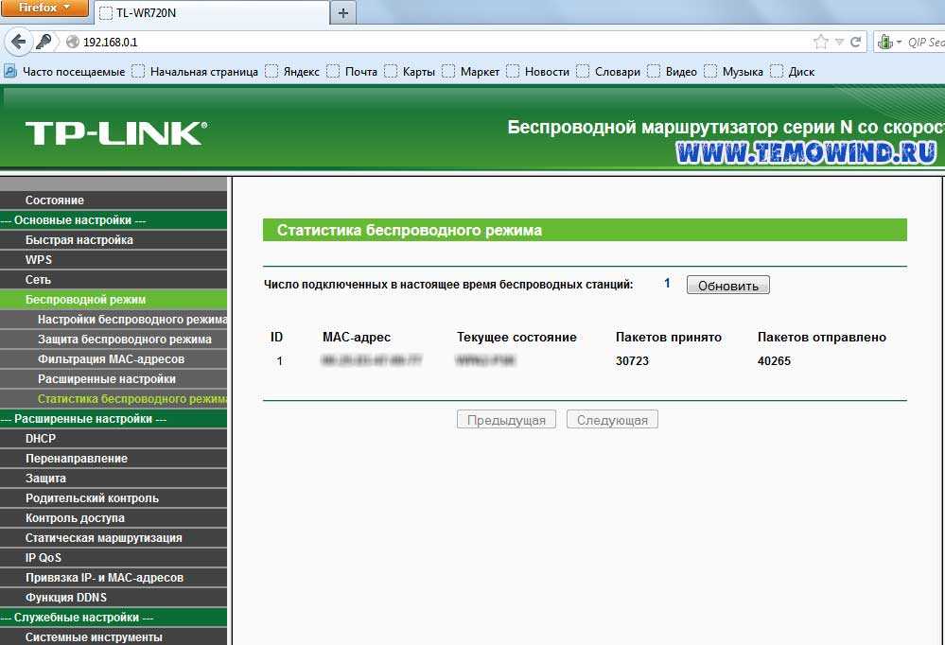Open the Сеть menu item

[x=114, y=280]
